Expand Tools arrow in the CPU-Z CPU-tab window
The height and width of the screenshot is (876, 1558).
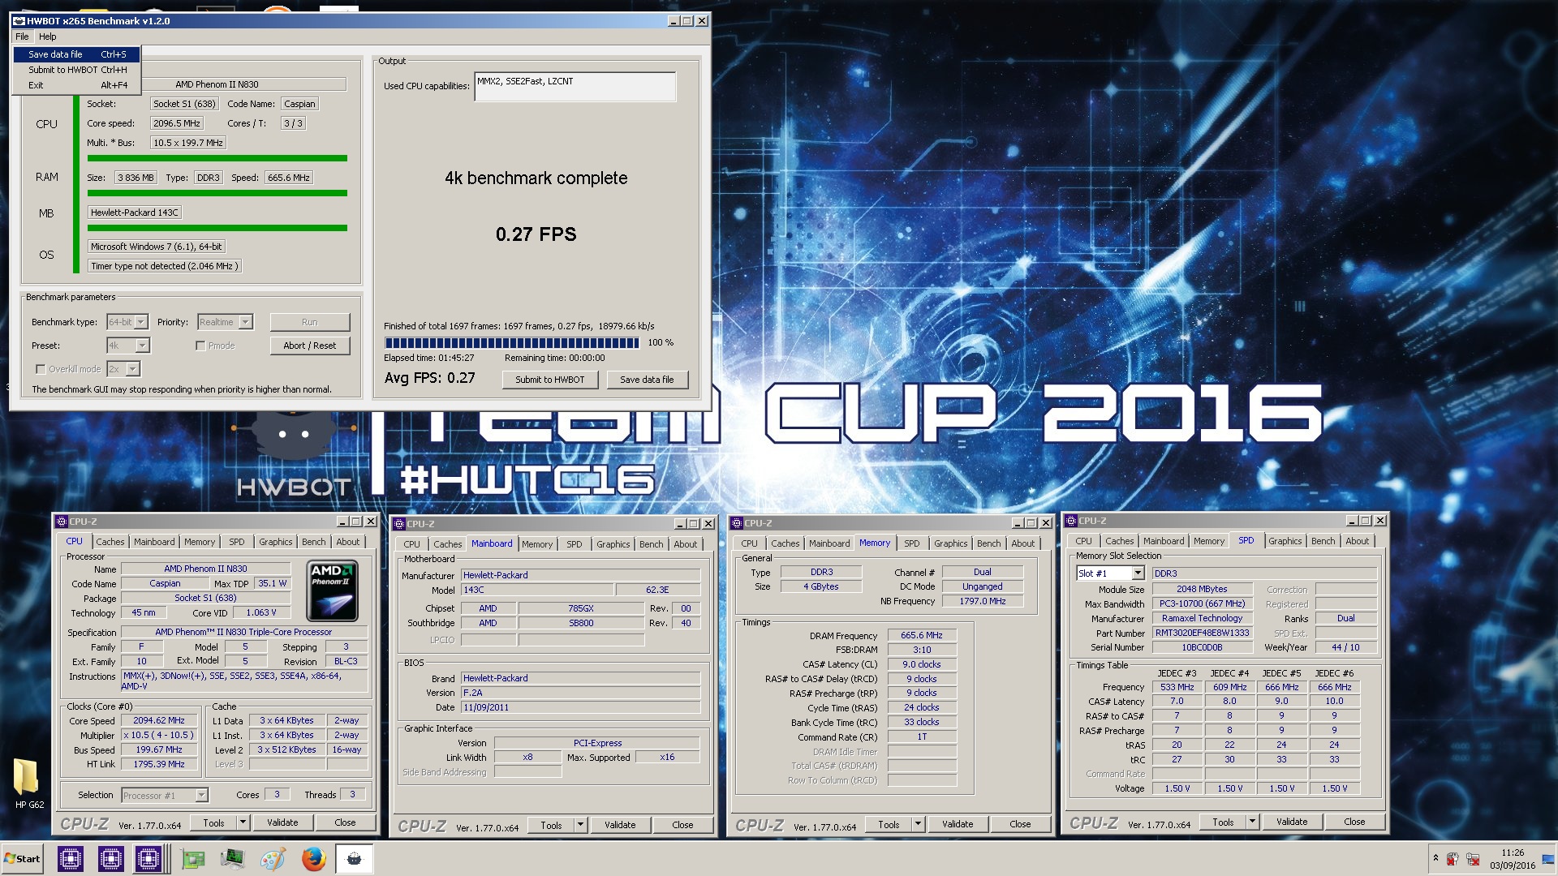[x=243, y=822]
